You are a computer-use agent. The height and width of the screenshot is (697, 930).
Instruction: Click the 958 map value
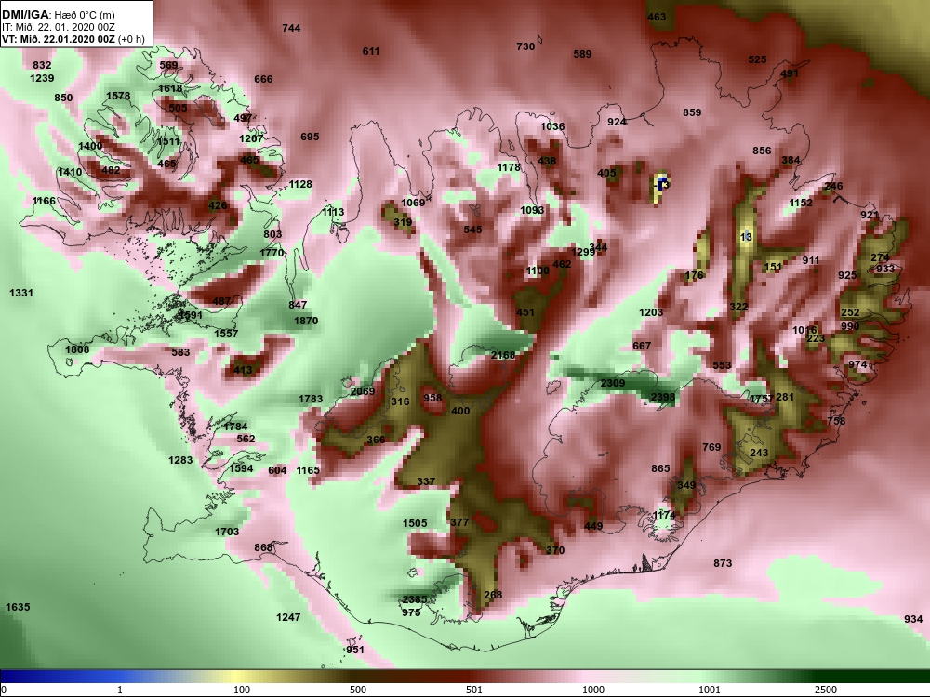coord(432,397)
